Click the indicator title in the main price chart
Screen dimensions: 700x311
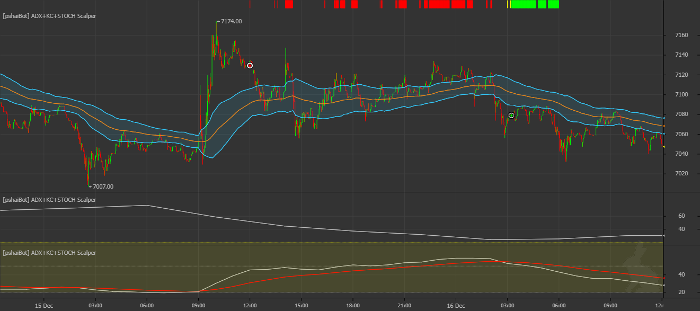coord(49,16)
